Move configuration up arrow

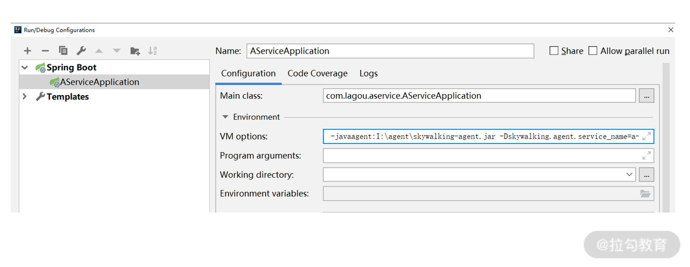tap(99, 51)
